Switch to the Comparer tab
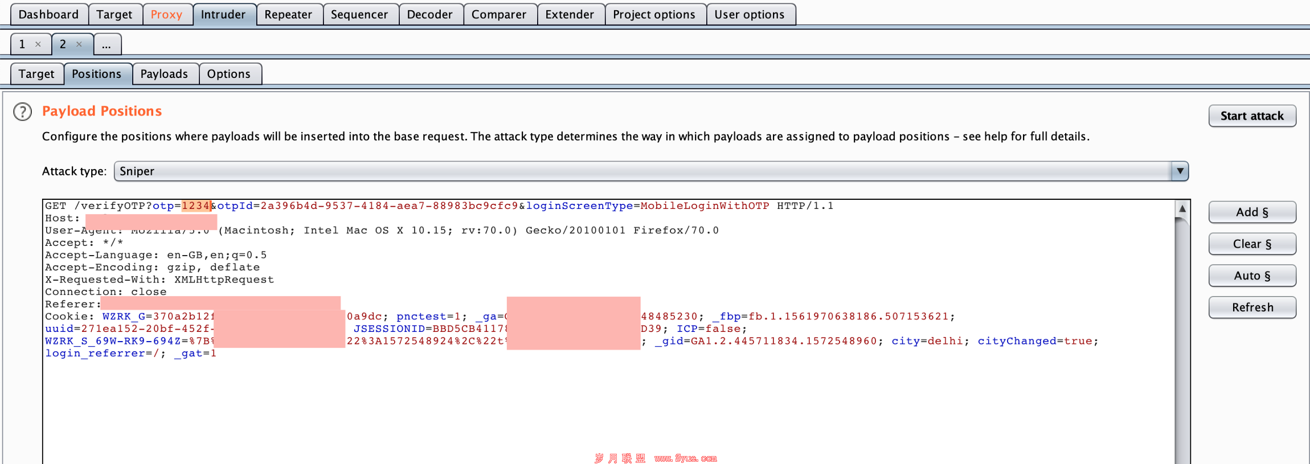1310x464 pixels. [x=499, y=14]
